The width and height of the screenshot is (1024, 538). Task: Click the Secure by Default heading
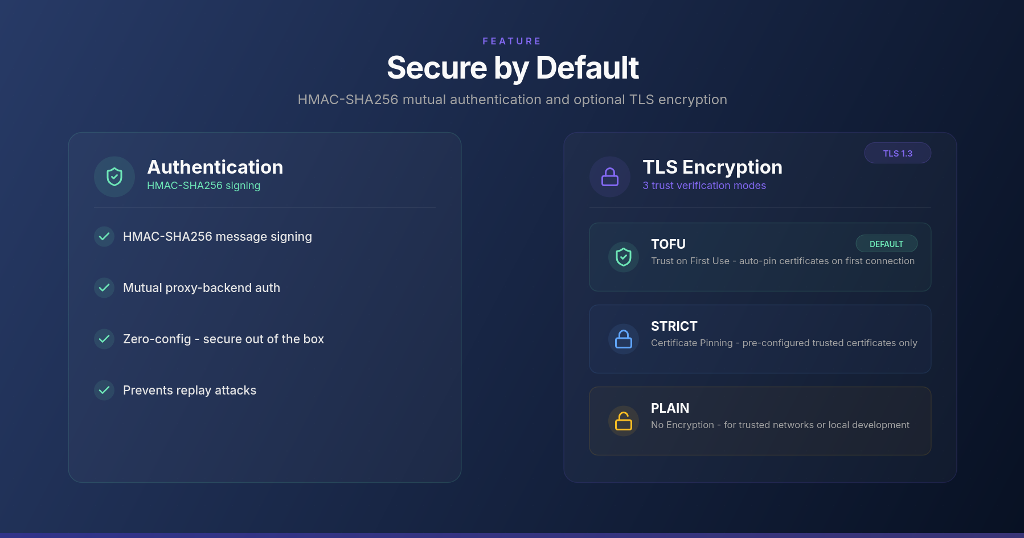click(x=513, y=68)
